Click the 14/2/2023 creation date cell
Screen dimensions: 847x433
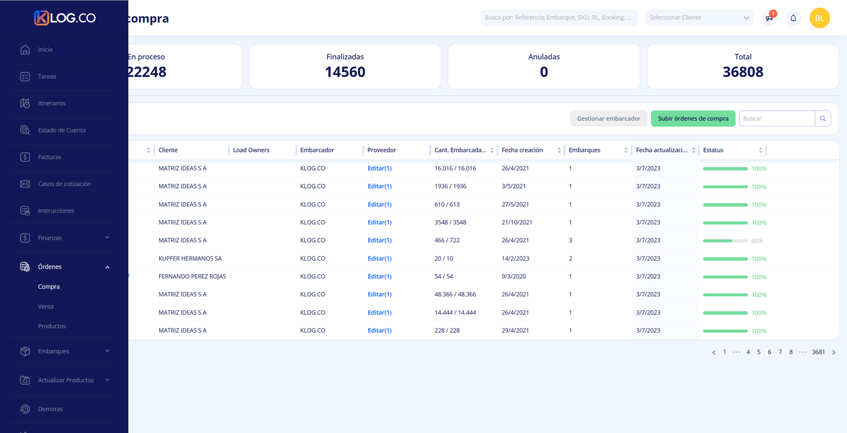tap(515, 258)
